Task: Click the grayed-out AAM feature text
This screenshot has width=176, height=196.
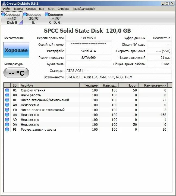Action: [x=111, y=77]
